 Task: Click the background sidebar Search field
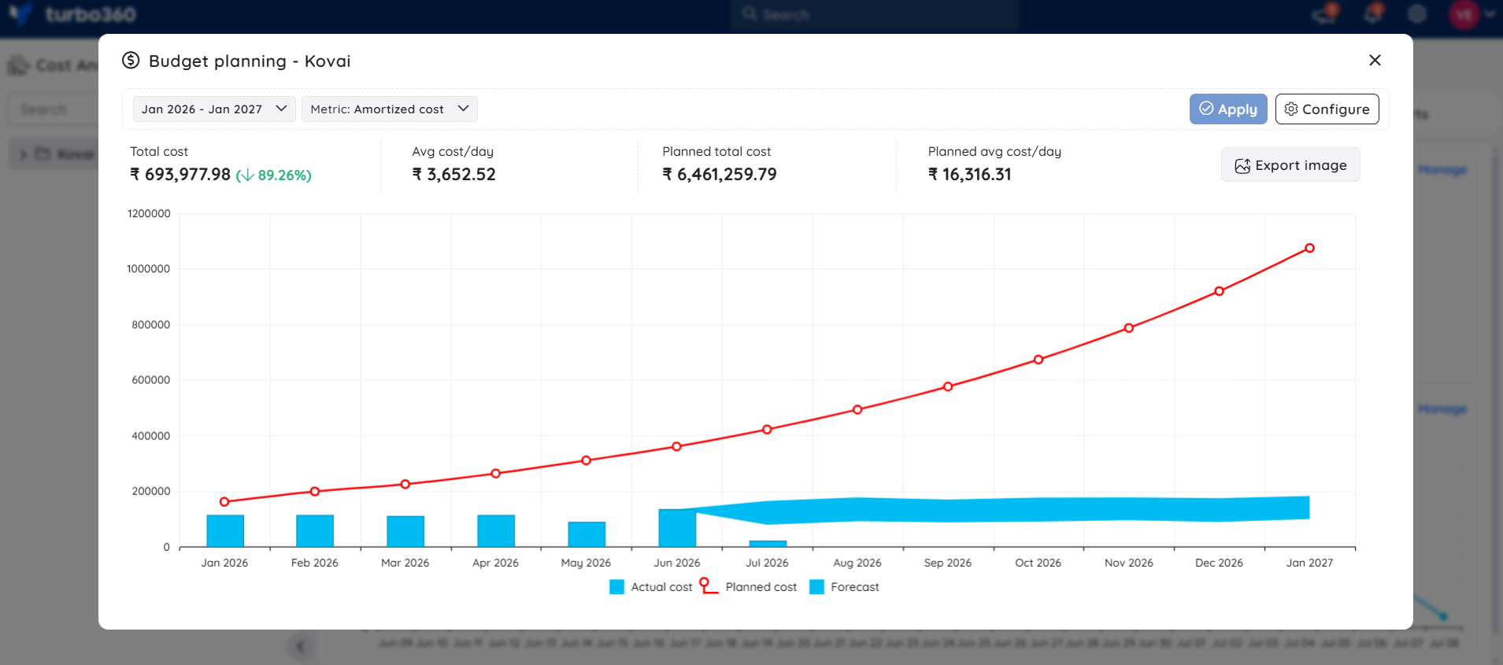54,109
